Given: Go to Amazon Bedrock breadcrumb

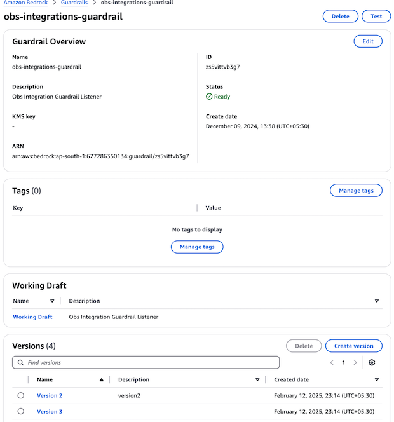Looking at the screenshot, I should 25,3.
